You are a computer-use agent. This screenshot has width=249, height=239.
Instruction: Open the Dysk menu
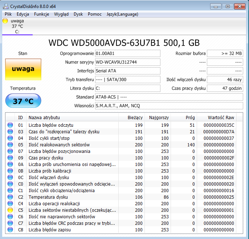(78, 14)
